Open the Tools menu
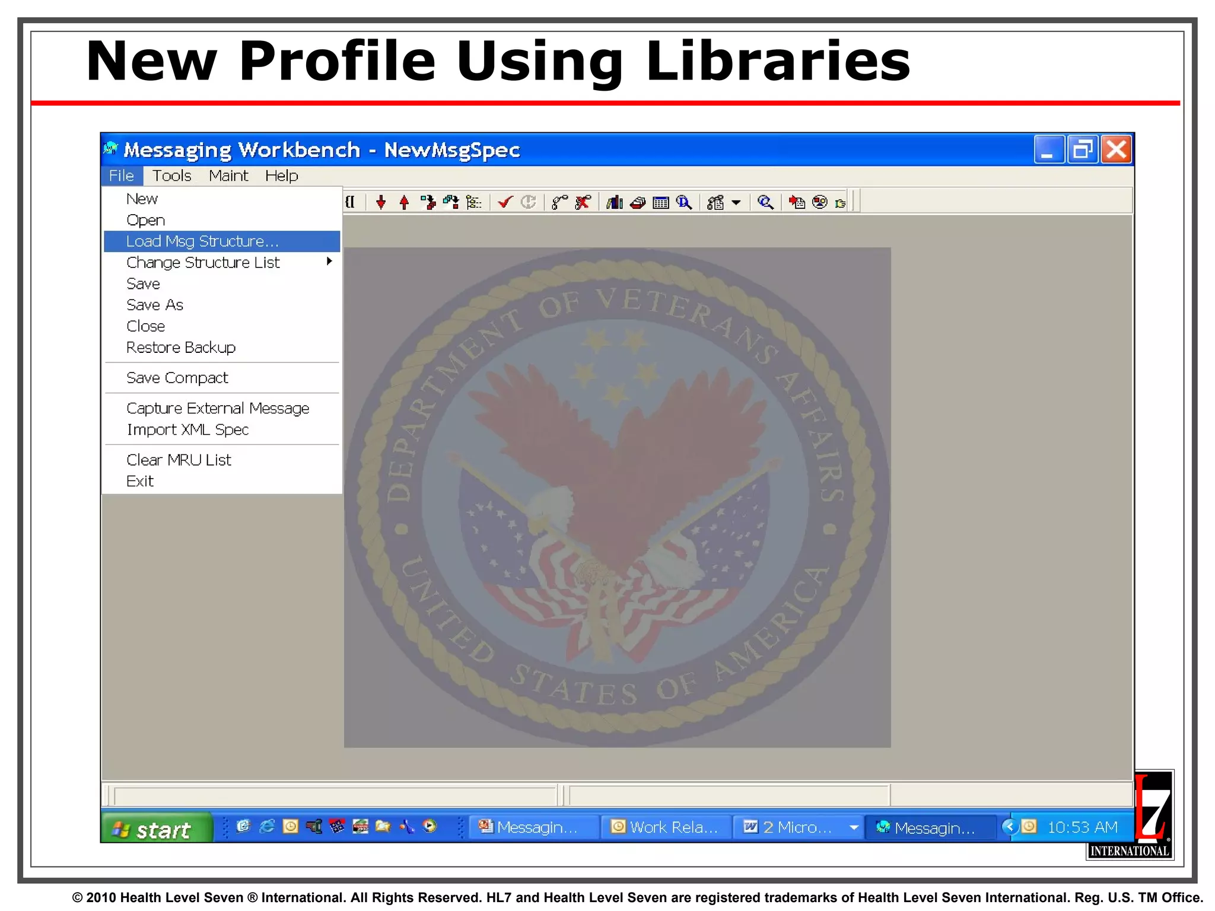This screenshot has width=1215, height=911. [171, 176]
